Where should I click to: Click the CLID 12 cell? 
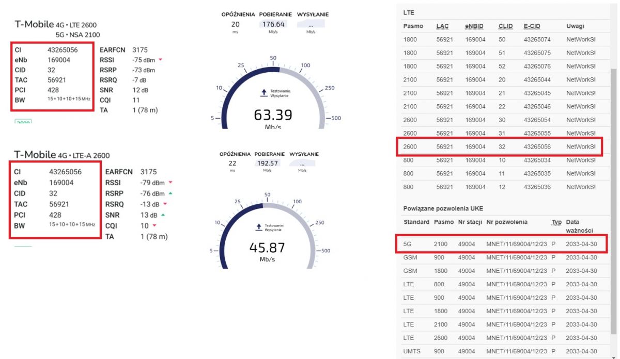(x=502, y=187)
